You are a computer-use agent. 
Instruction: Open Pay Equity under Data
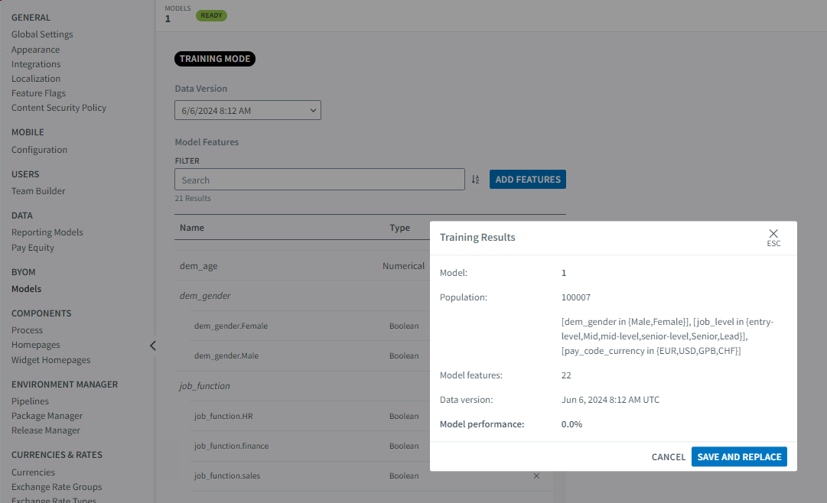coord(33,248)
